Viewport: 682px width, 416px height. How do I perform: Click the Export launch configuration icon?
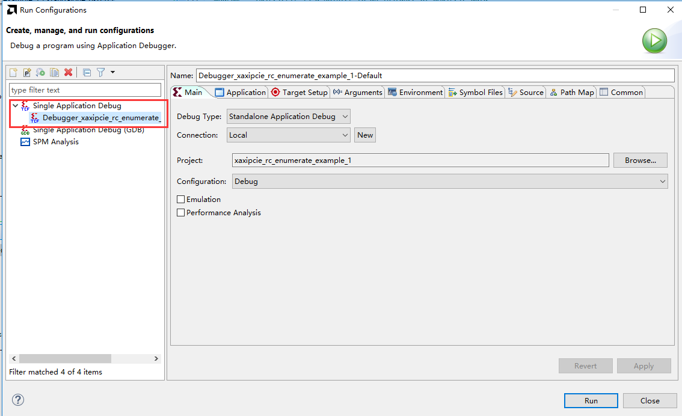tap(40, 72)
